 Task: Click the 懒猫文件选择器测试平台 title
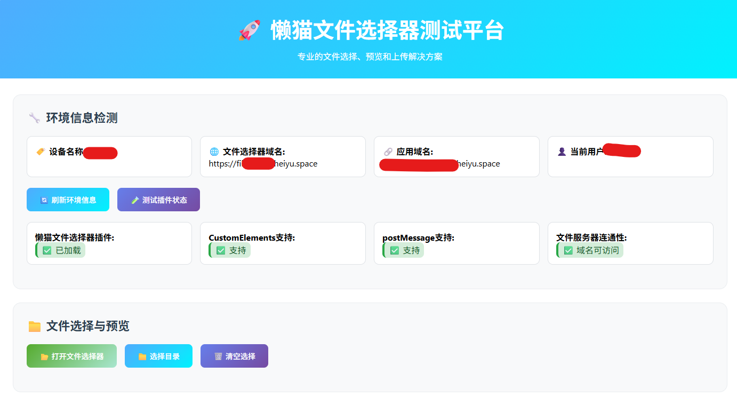tap(387, 30)
